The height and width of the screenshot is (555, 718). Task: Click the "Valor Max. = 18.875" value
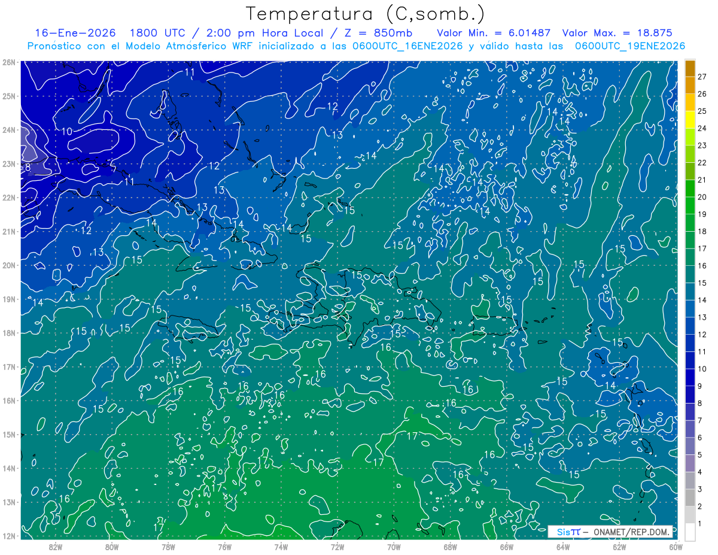click(x=617, y=33)
